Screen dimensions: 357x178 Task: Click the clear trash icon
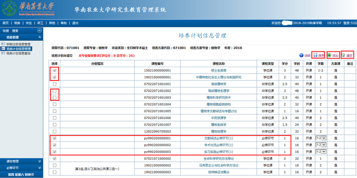pyautogui.click(x=343, y=55)
